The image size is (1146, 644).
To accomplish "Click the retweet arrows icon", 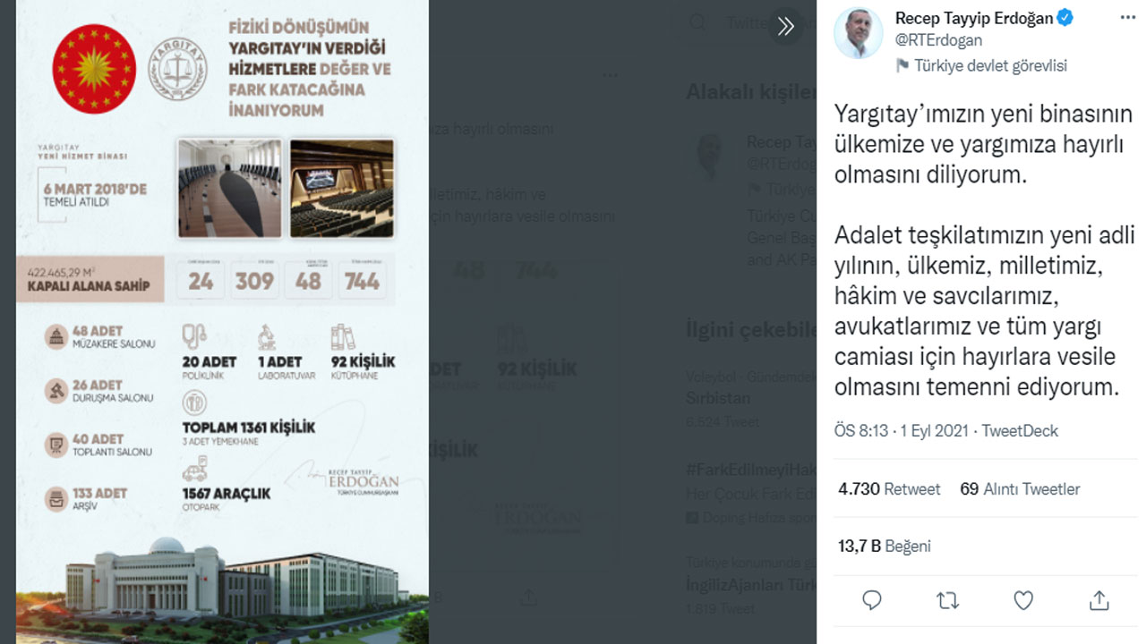I will (947, 600).
